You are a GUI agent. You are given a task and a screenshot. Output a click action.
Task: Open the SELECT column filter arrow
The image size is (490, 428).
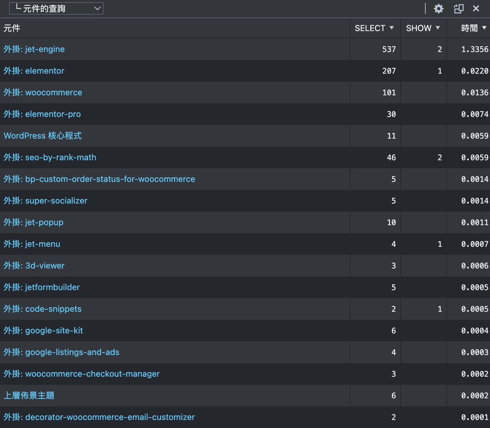point(392,28)
